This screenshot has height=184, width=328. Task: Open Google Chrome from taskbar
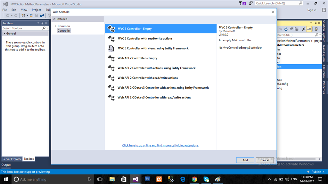[x=194, y=180]
